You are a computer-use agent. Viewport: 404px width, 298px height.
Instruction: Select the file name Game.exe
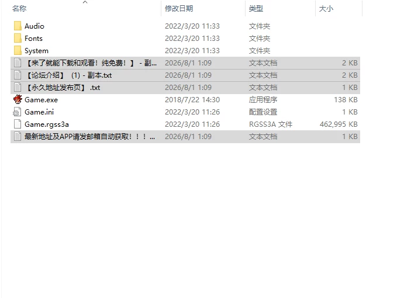tap(42, 100)
